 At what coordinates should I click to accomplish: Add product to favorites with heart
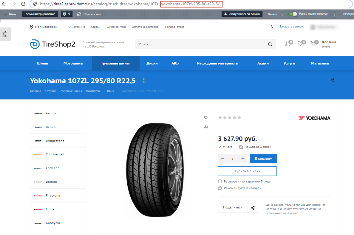pos(206,118)
